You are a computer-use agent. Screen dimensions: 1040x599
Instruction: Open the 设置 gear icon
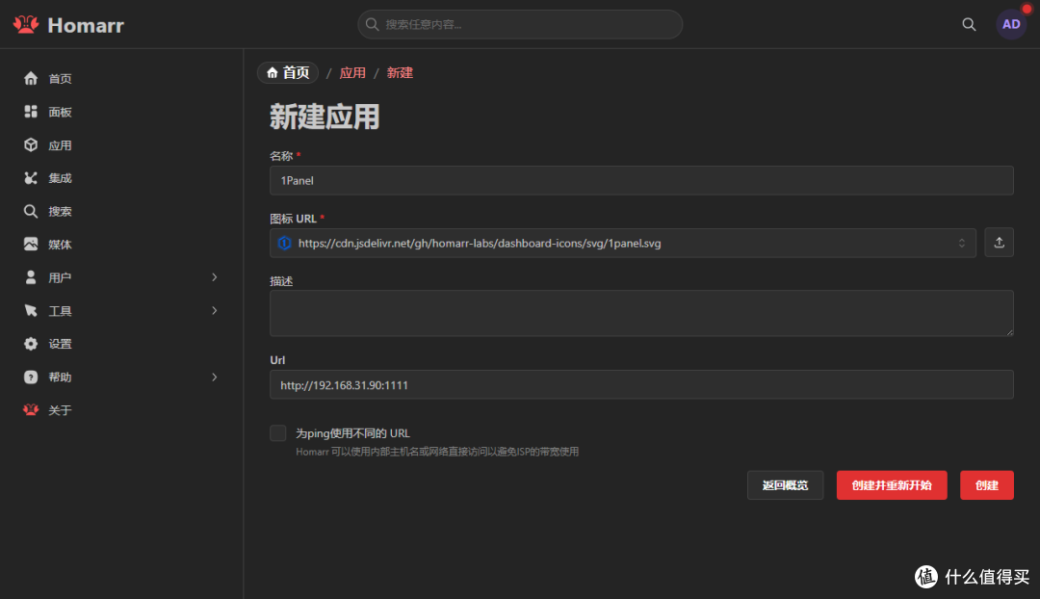tap(31, 344)
